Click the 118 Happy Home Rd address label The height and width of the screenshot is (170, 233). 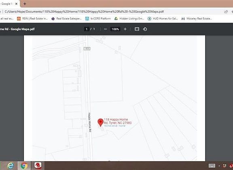click(x=118, y=121)
